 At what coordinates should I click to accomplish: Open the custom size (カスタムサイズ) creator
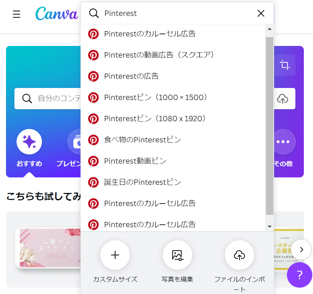pos(115,255)
